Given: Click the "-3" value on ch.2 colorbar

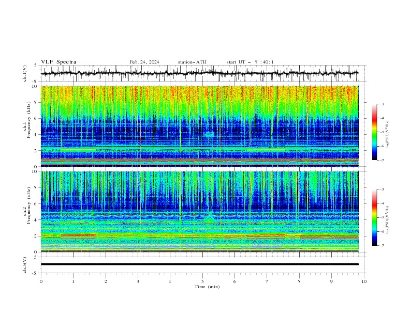Looking at the screenshot, I should (382, 189).
